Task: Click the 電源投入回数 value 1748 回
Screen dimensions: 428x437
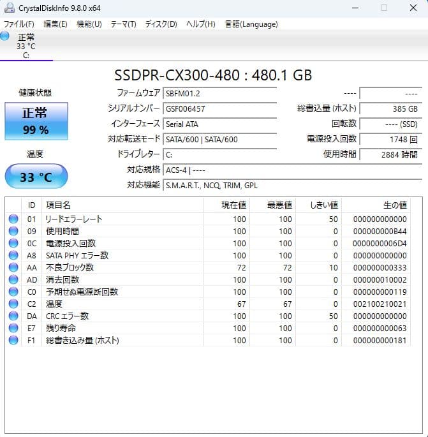Action: [391, 139]
